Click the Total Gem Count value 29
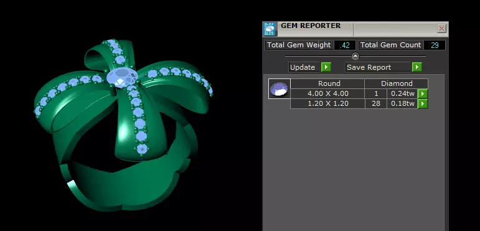Viewport: 480px width, 231px height. 435,45
